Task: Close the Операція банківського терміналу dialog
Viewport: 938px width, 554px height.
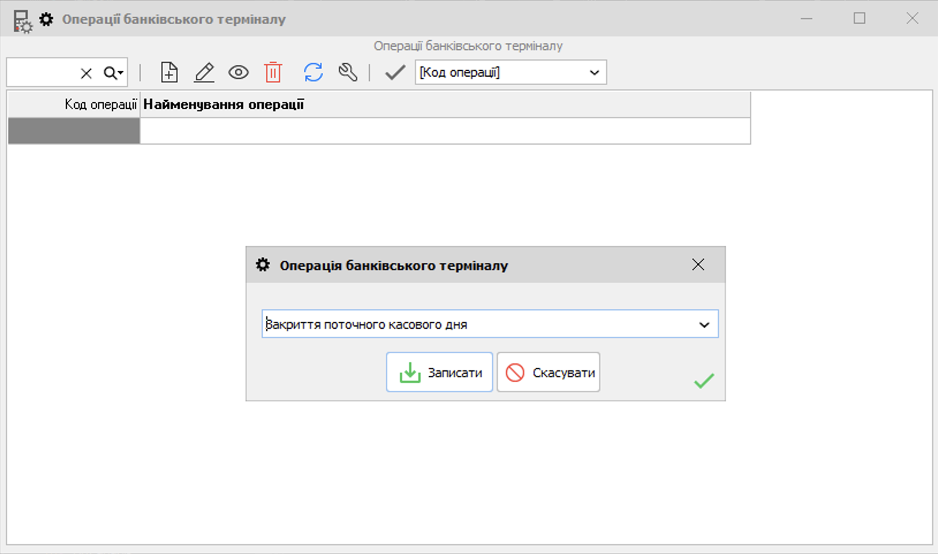Action: click(698, 265)
